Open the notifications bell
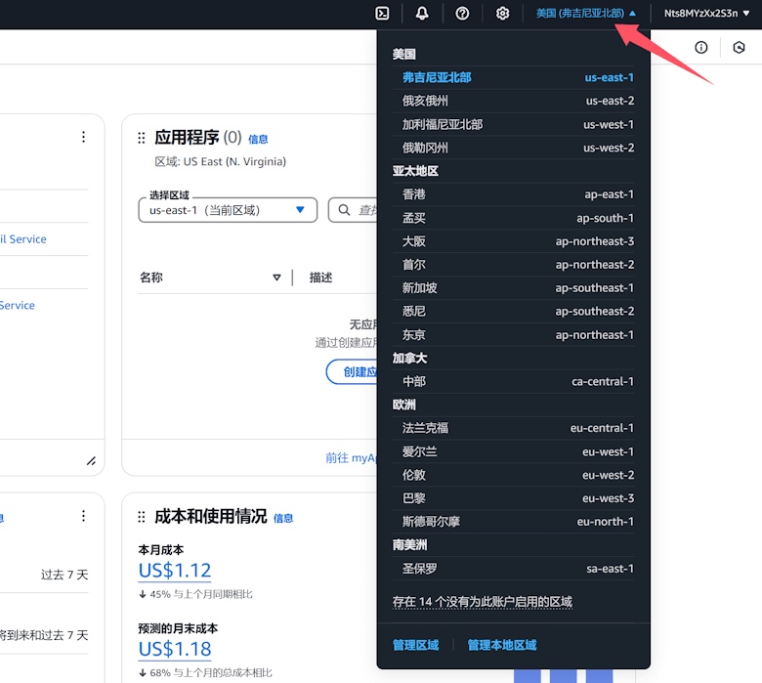 click(x=422, y=13)
